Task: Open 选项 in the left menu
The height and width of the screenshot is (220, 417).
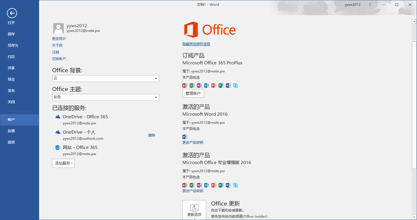Action: point(19,142)
